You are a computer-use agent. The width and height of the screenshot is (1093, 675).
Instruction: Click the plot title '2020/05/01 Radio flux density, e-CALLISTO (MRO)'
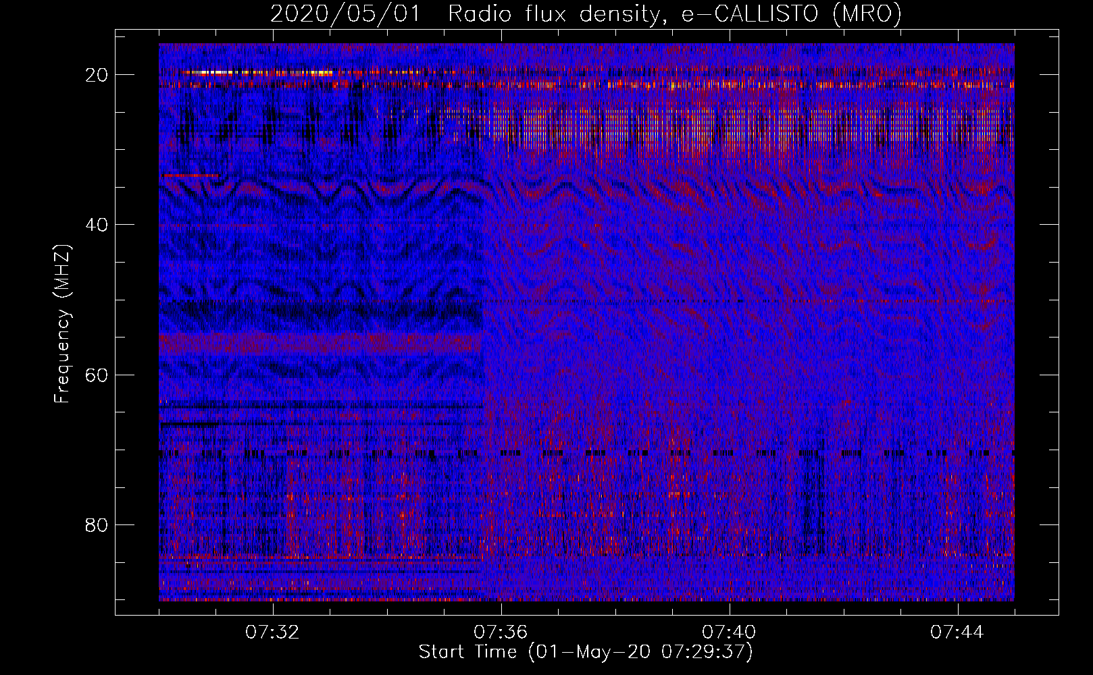click(x=586, y=13)
